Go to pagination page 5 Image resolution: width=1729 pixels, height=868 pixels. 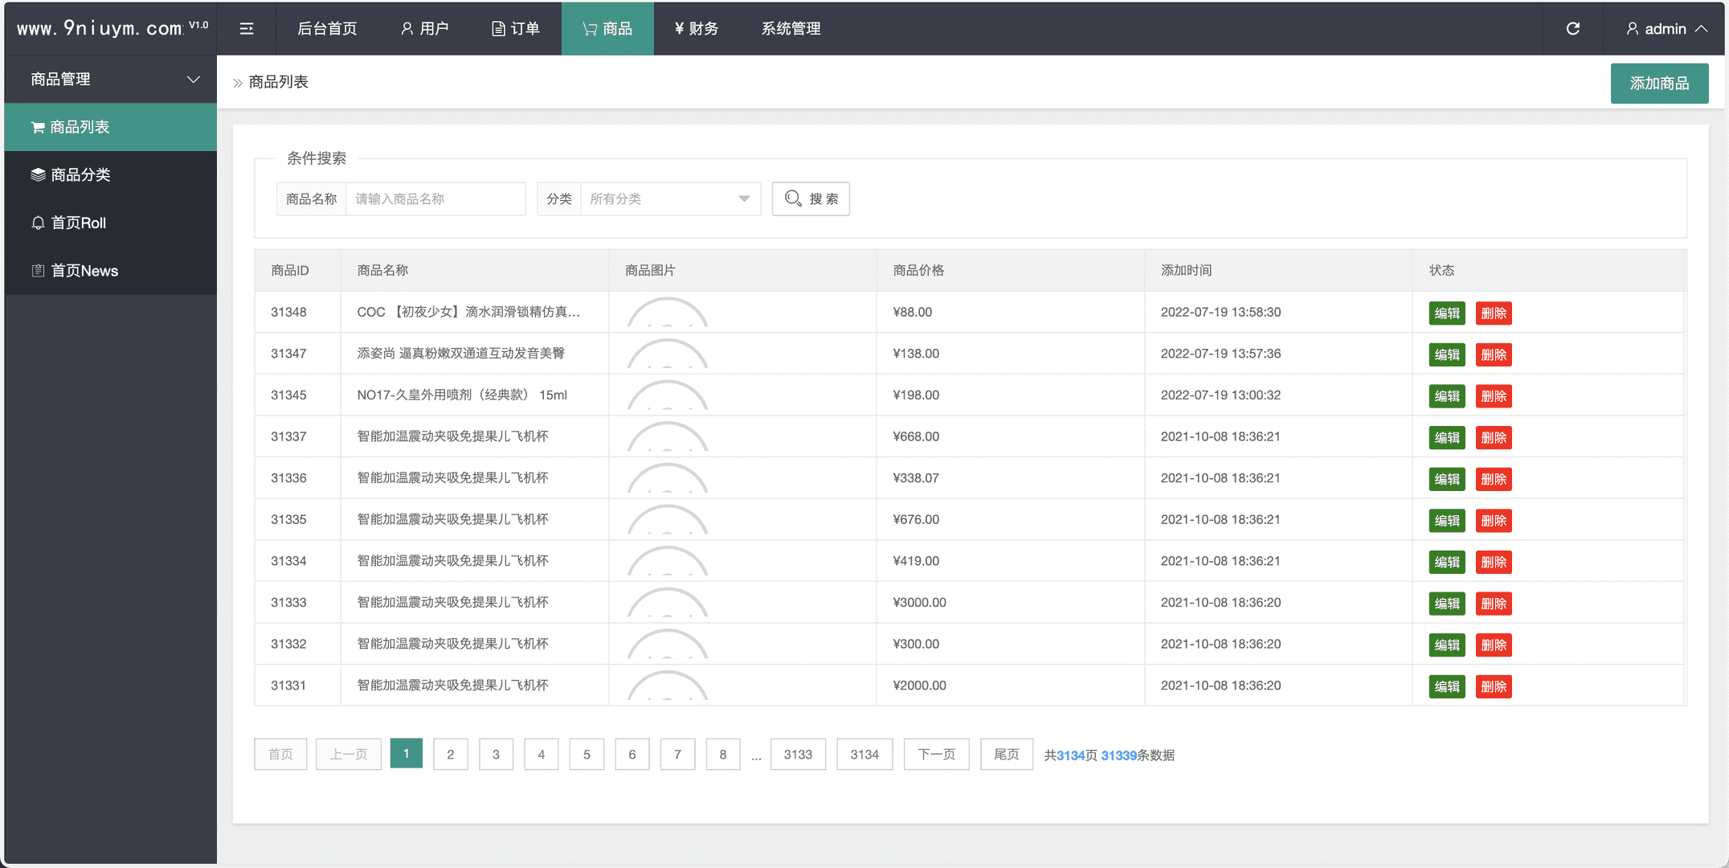click(x=587, y=754)
